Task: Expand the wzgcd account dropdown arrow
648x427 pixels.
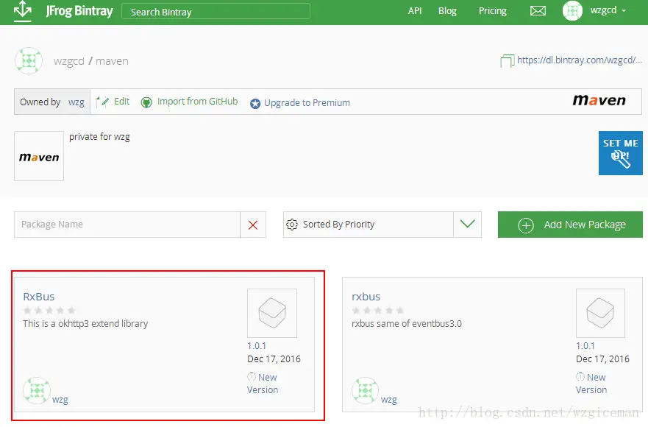Action: [624, 11]
